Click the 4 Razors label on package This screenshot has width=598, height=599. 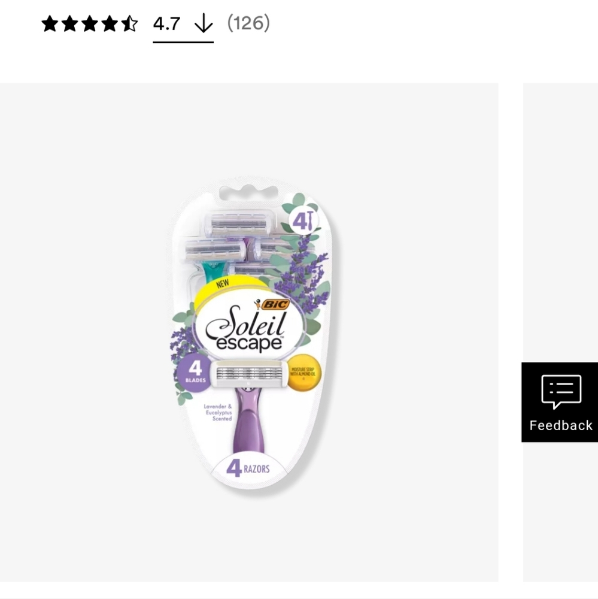(248, 468)
